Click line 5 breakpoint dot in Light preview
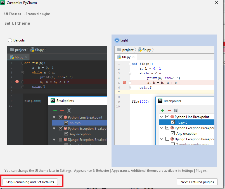 coord(124,82)
